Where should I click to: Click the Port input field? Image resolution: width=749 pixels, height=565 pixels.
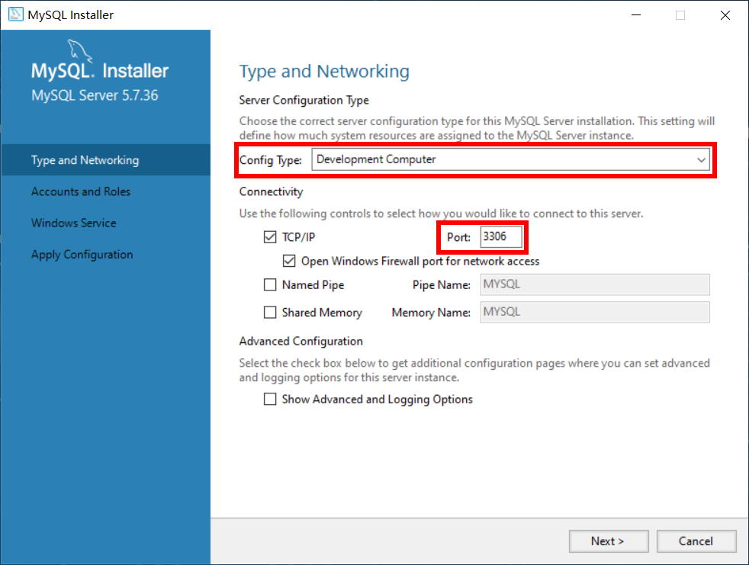[501, 237]
